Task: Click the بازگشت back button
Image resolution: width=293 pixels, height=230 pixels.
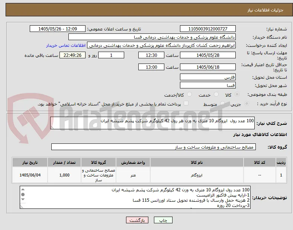Action: [137, 220]
